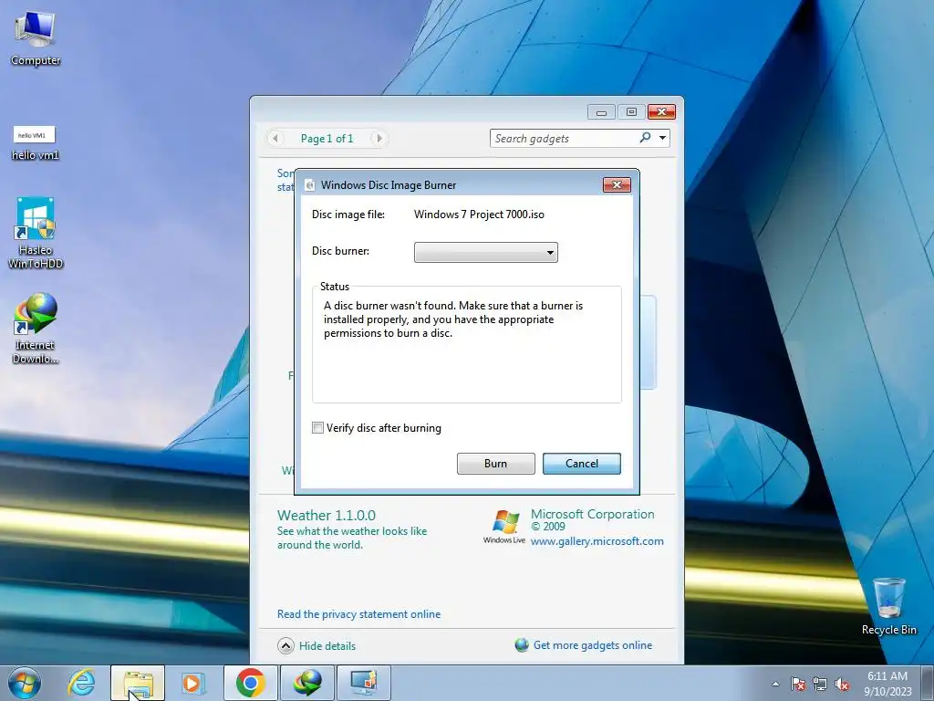Viewport: 934px width, 701px height.
Task: Click the Disc Image Burner title icon
Action: coord(309,185)
